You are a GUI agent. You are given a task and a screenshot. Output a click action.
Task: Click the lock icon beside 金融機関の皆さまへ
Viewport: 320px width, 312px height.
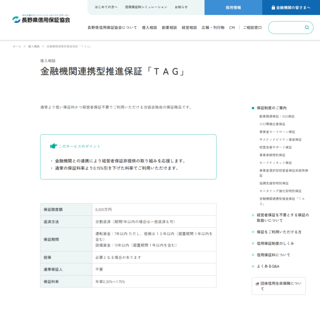[273, 7]
